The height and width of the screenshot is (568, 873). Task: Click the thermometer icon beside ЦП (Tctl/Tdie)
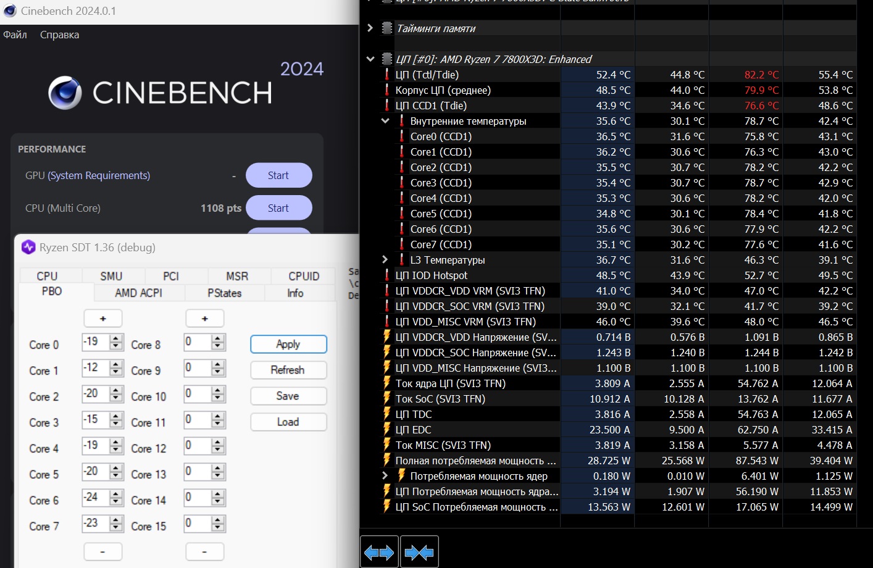[x=387, y=75]
